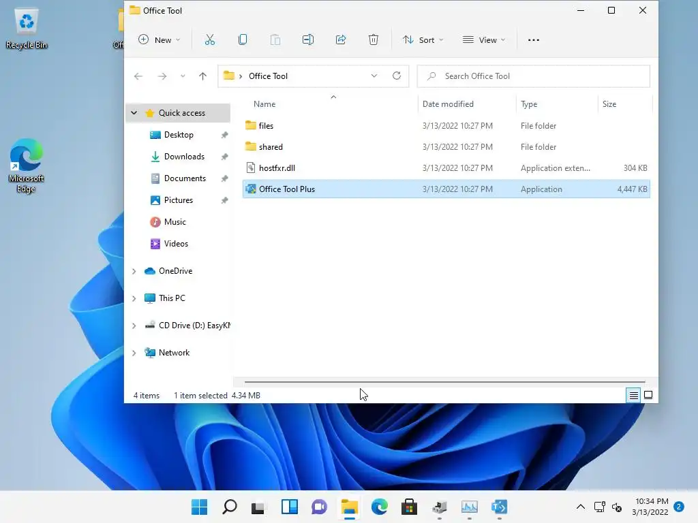The height and width of the screenshot is (523, 698).
Task: Open the Sort dropdown menu
Action: click(x=423, y=40)
